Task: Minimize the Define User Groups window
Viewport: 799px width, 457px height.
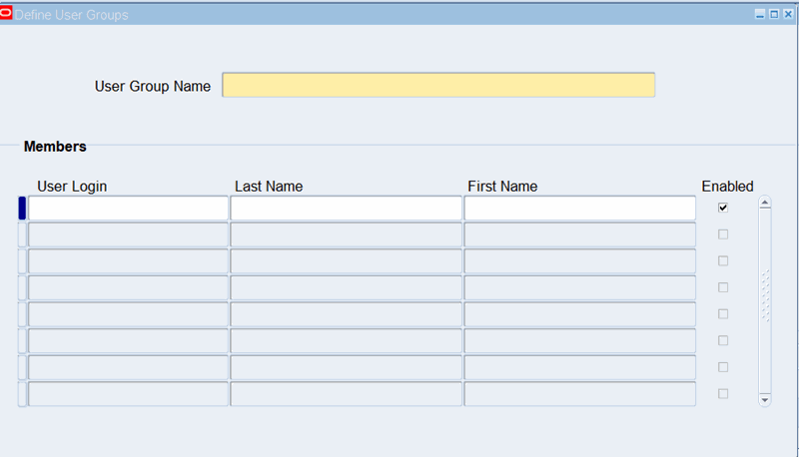Action: pos(760,14)
